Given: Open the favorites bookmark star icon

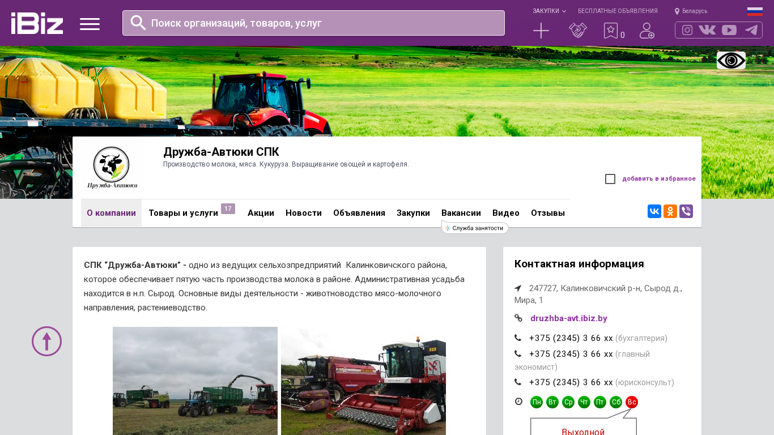Looking at the screenshot, I should coord(611,31).
